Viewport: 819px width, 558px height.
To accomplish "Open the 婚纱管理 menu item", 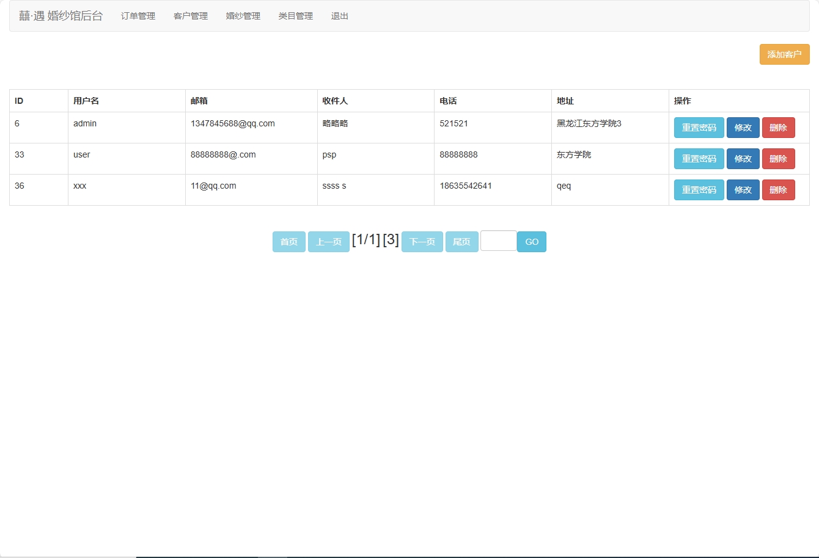I will (x=243, y=16).
